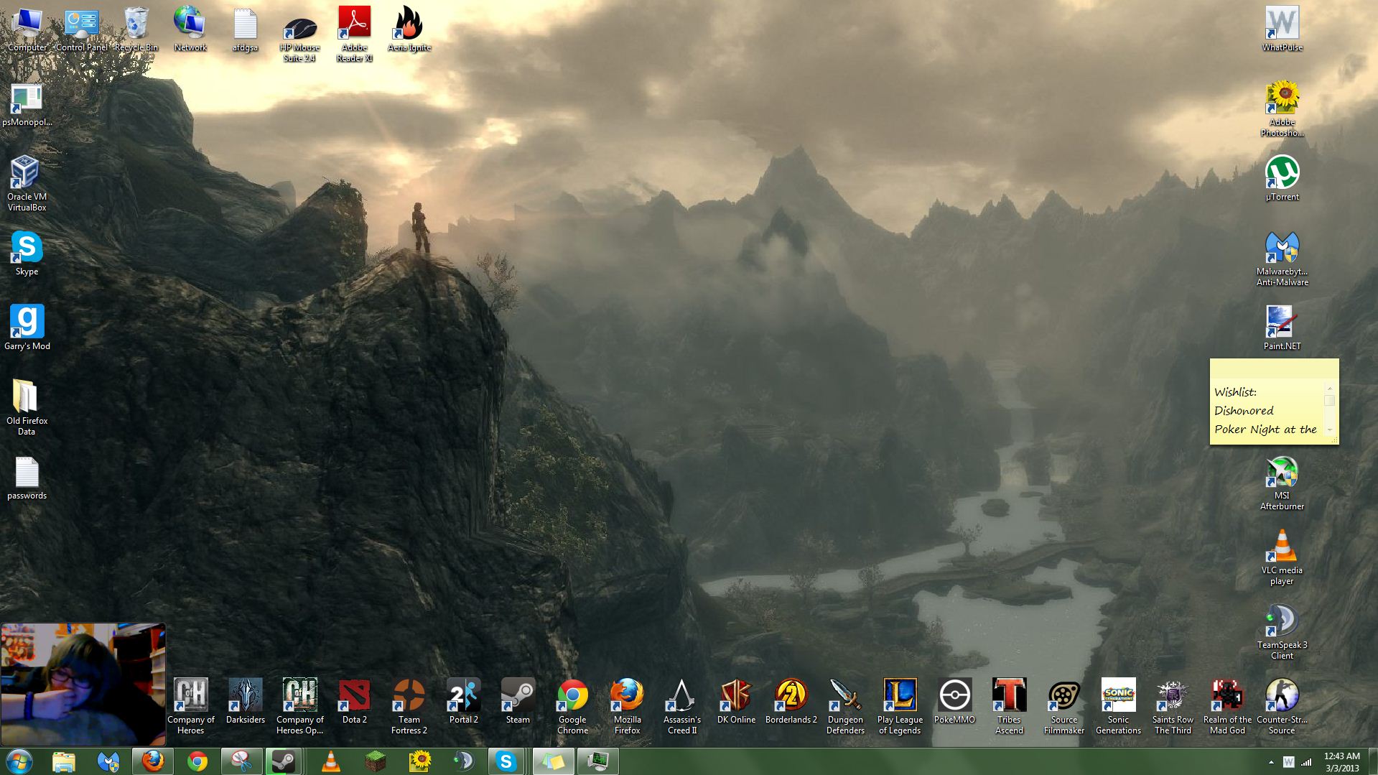Open Steam from the taskbar
Image resolution: width=1378 pixels, height=775 pixels.
point(283,761)
